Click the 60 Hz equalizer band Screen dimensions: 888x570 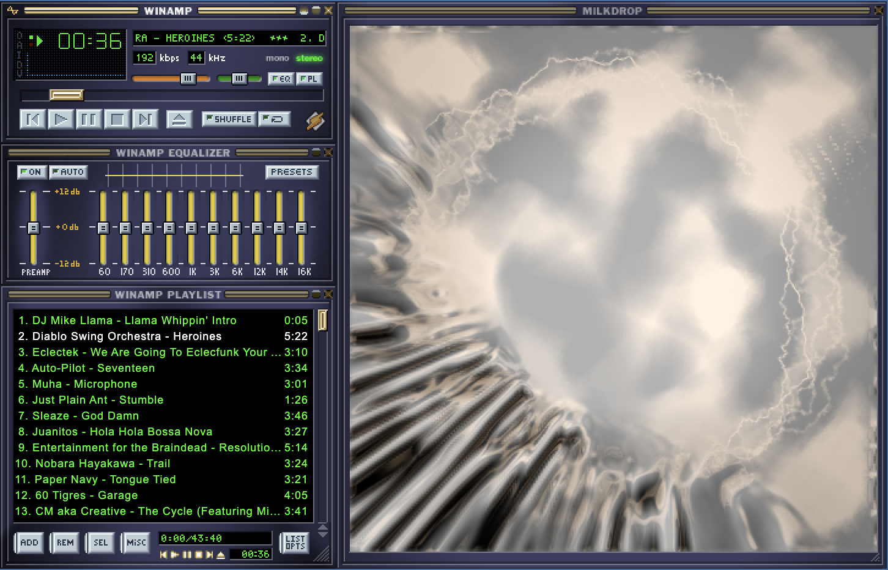pos(103,228)
